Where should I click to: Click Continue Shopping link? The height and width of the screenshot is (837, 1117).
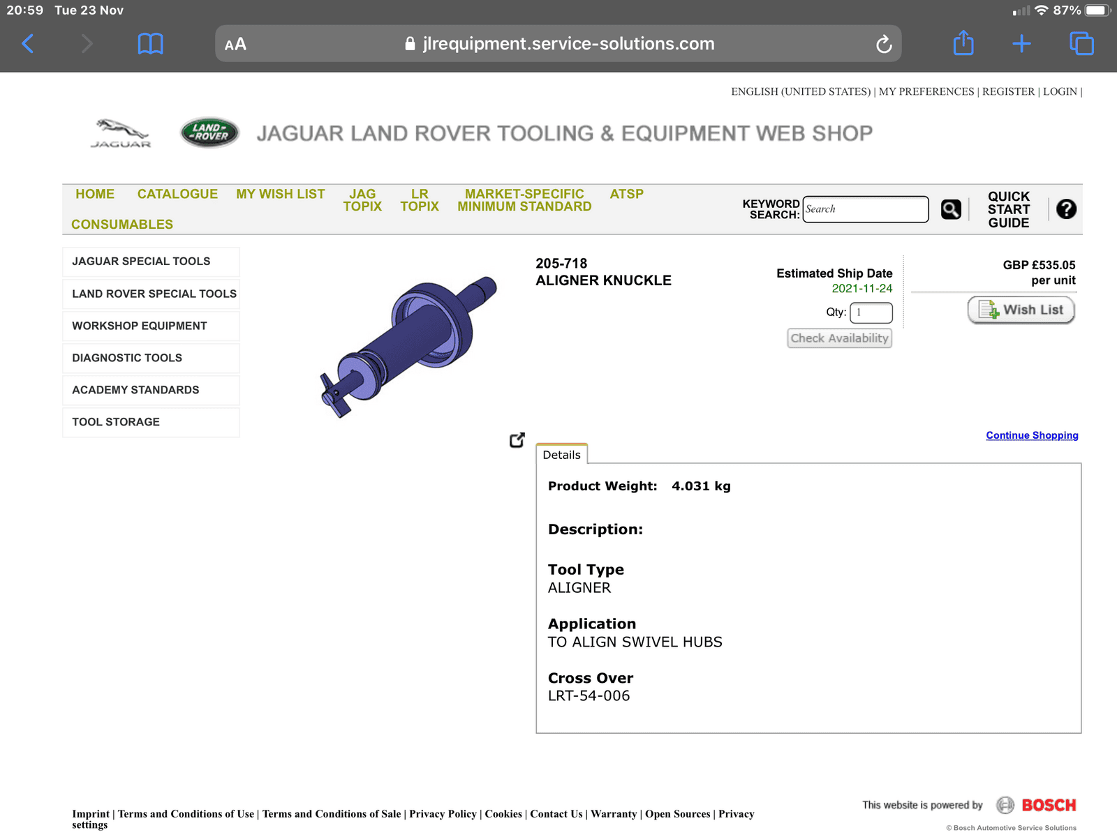(x=1032, y=435)
